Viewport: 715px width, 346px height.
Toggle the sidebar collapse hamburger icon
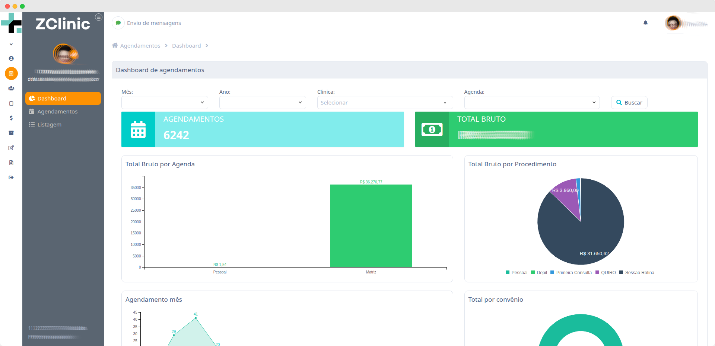(x=99, y=17)
